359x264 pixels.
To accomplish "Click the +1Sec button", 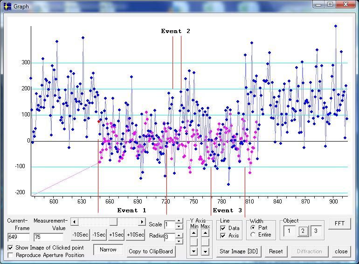I will tap(116, 235).
